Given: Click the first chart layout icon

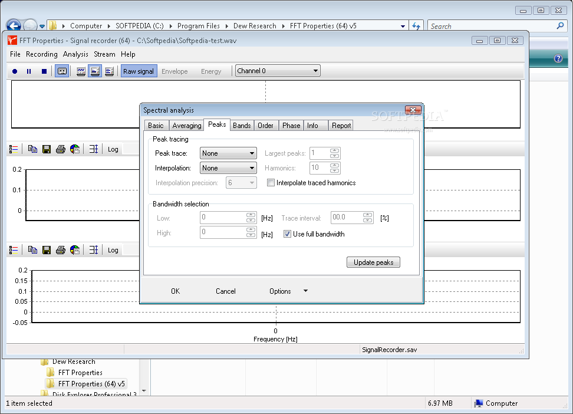Looking at the screenshot, I should (x=81, y=71).
